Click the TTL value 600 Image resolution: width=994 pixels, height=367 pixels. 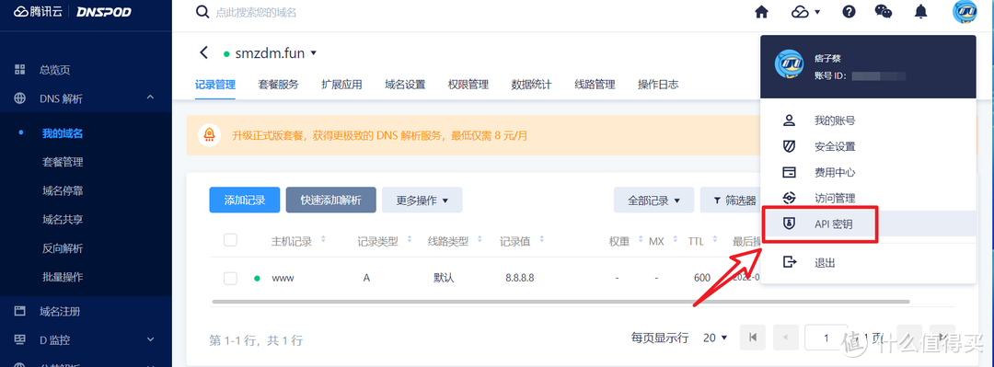[x=701, y=279]
